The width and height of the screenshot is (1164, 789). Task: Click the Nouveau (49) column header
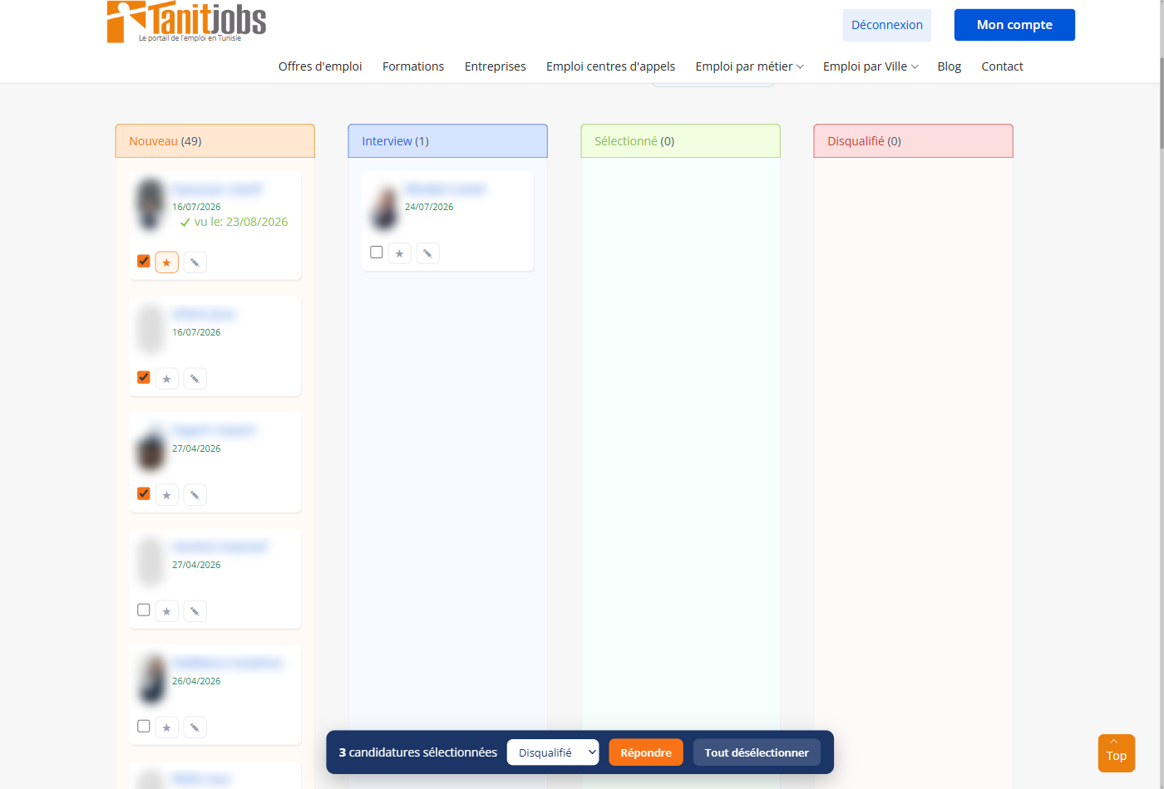pyautogui.click(x=215, y=141)
